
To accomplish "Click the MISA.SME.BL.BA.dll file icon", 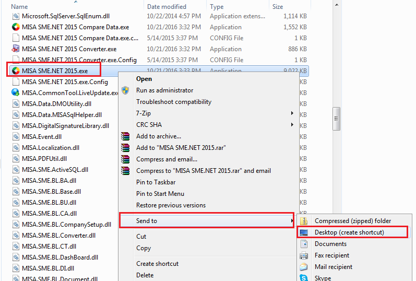I will coord(16,181).
